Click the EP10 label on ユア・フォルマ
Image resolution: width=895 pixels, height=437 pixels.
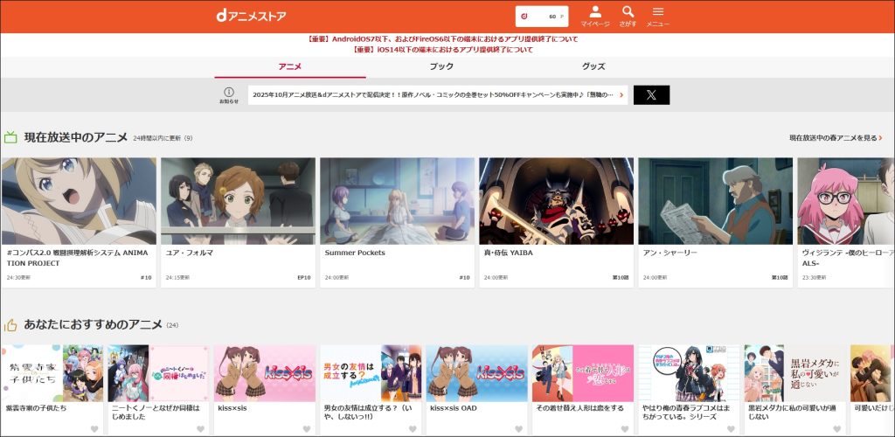tap(304, 278)
